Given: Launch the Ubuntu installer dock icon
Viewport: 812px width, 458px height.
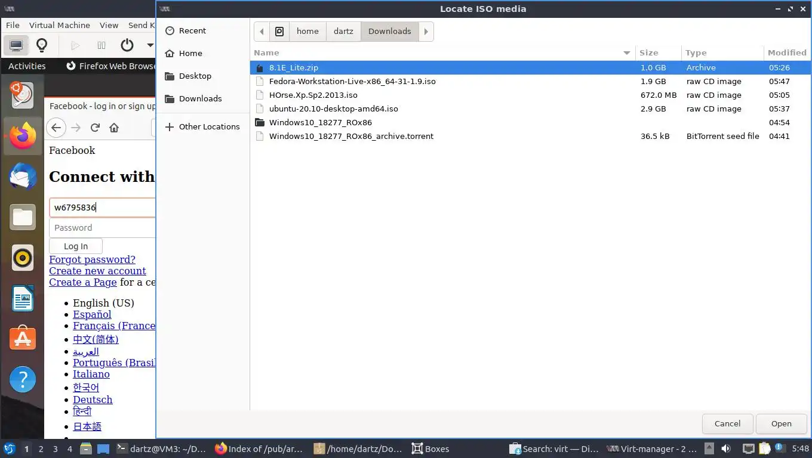Looking at the screenshot, I should point(23,95).
